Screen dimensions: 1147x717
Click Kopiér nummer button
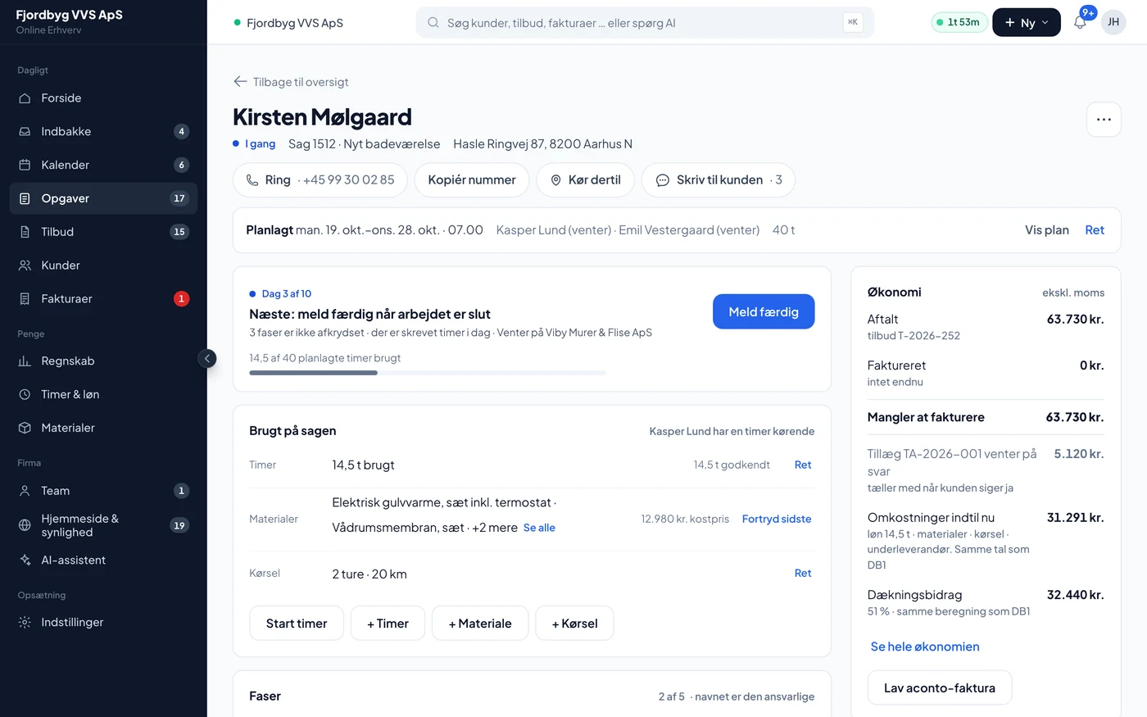click(x=472, y=180)
